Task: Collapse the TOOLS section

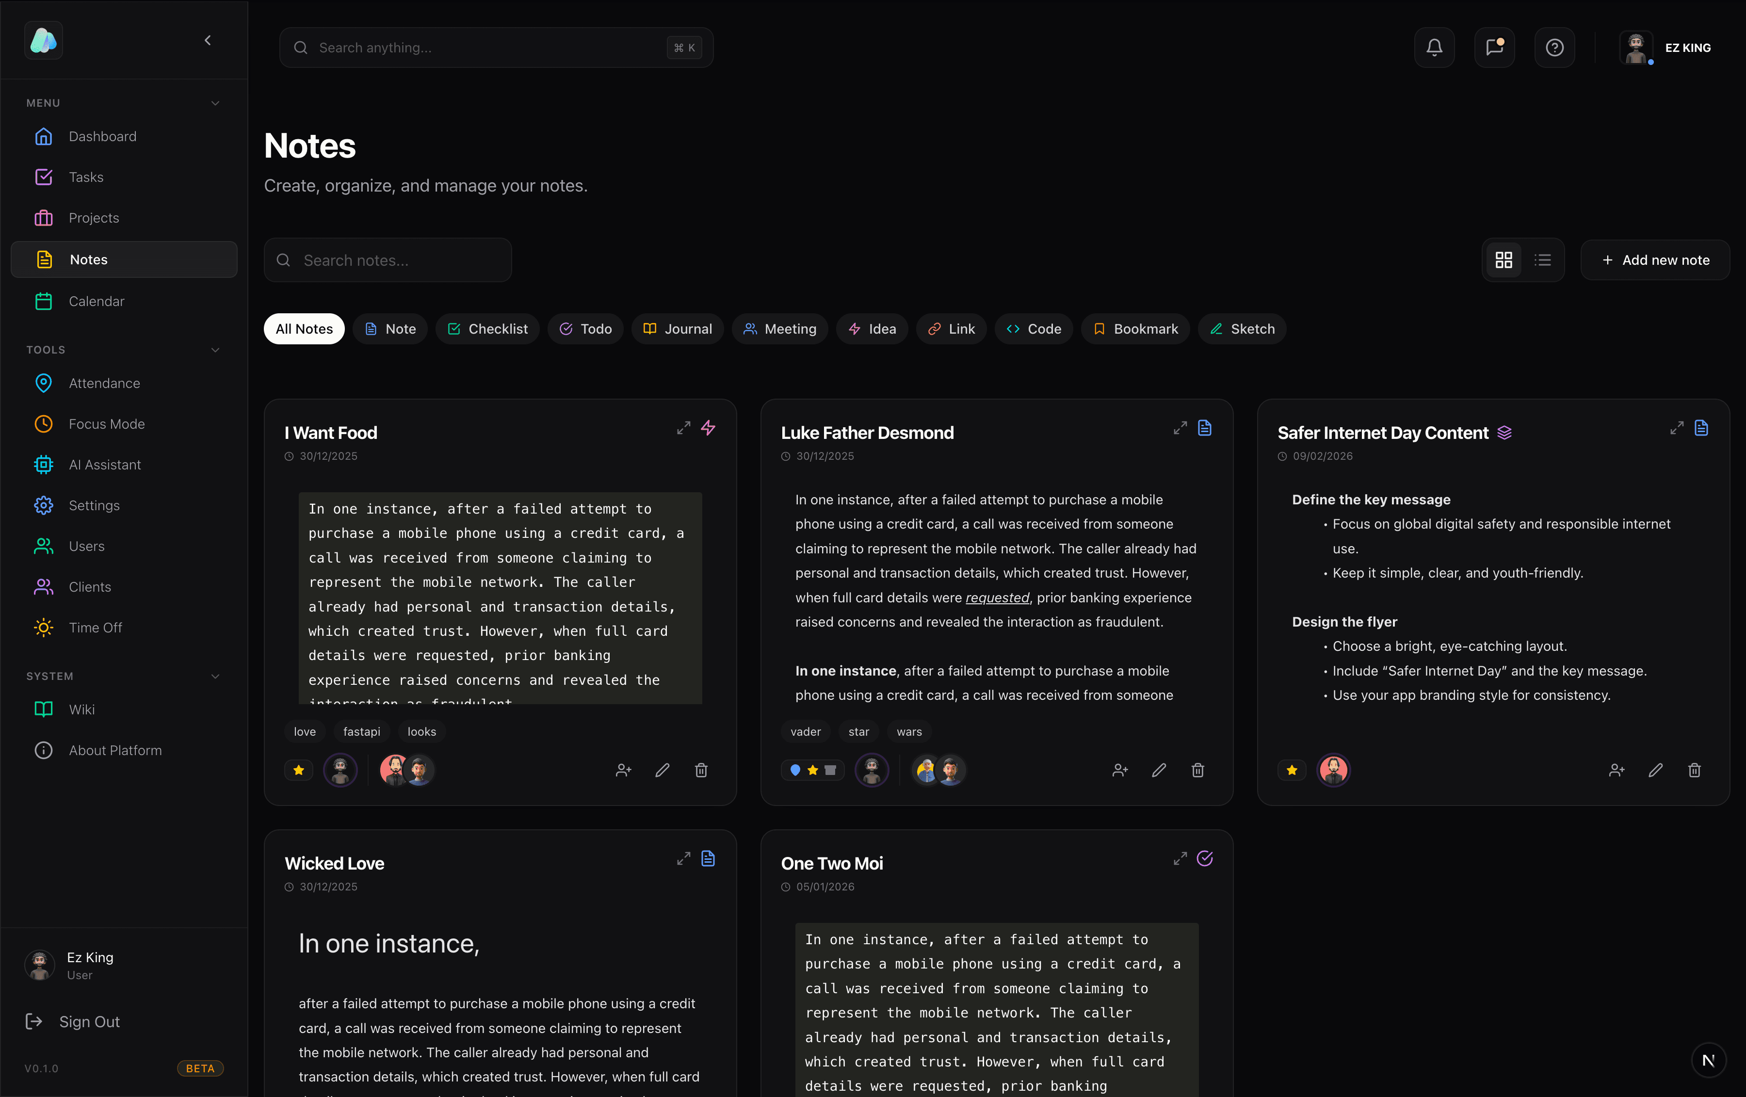Action: [215, 350]
